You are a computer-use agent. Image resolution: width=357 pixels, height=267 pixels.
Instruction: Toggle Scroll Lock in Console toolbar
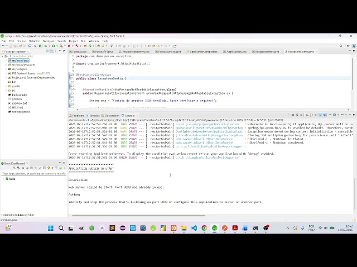[311, 115]
